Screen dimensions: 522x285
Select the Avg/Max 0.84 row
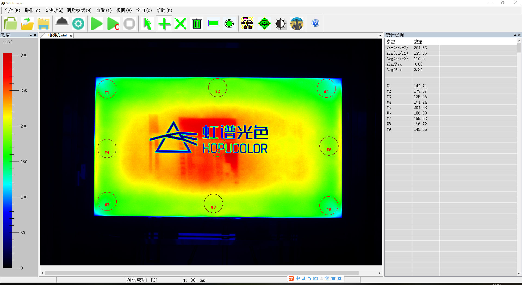[x=451, y=69]
